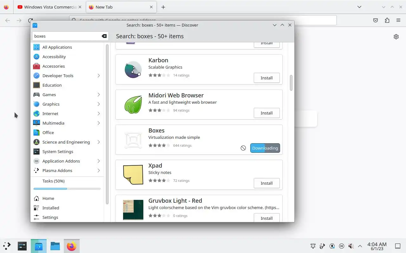
Task: Click muted volume icon in system tray
Action: [x=351, y=246]
